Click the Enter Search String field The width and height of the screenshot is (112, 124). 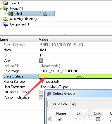click(80, 104)
